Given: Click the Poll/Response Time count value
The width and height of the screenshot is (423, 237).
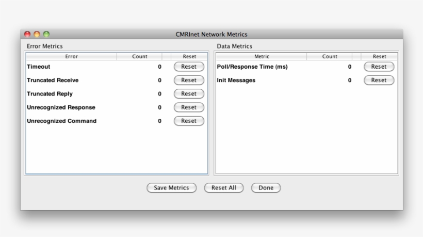Looking at the screenshot, I should 350,67.
